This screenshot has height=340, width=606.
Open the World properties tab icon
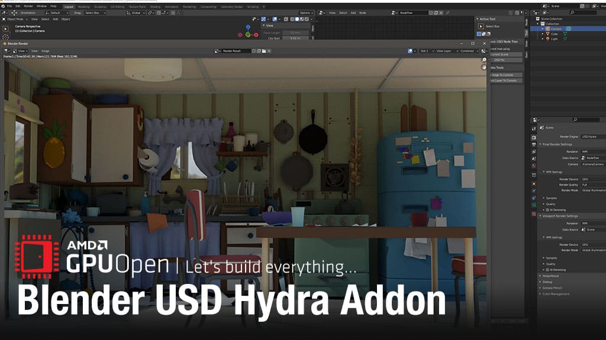[534, 166]
